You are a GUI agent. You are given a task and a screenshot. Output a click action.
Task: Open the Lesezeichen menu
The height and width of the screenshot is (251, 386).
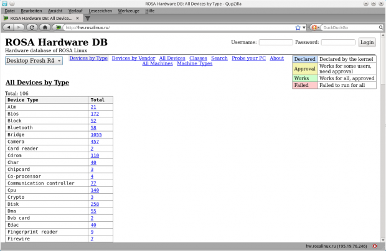click(x=102, y=11)
